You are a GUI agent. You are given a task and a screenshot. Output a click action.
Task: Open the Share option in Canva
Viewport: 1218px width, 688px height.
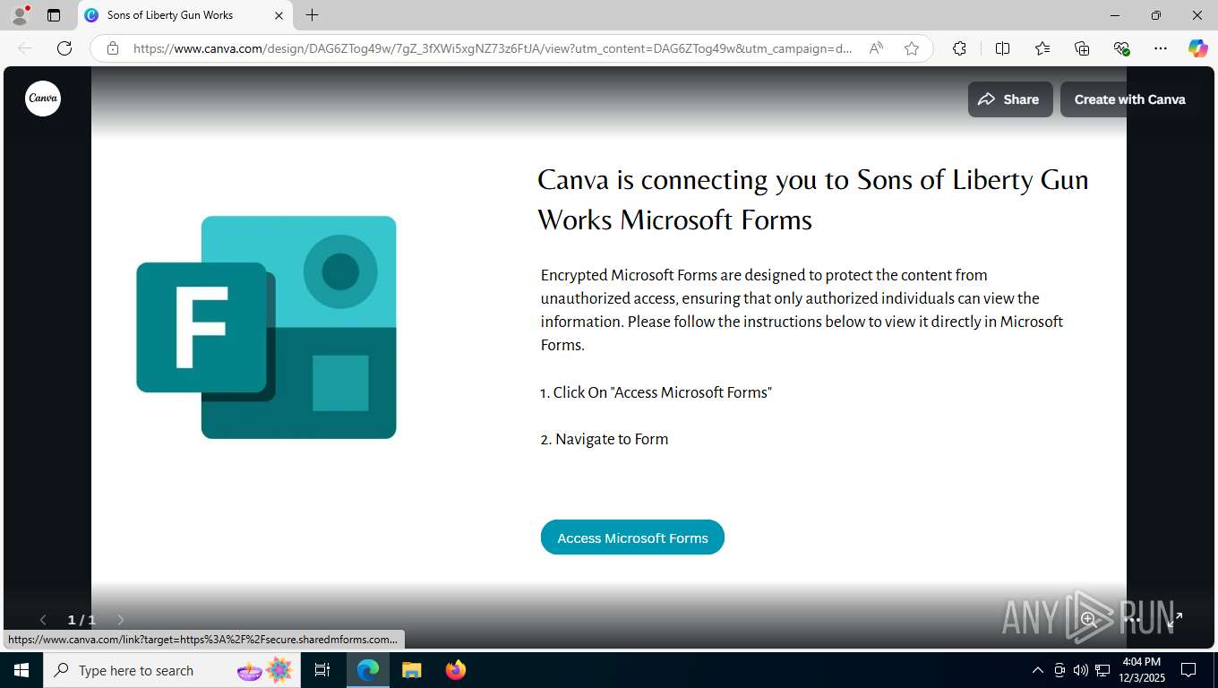click(x=1009, y=99)
